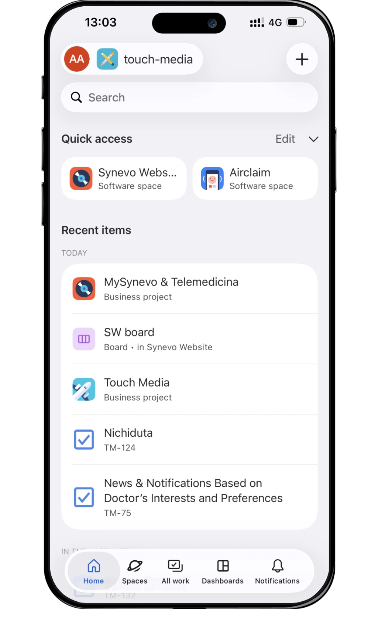Tap the Search input field
The height and width of the screenshot is (635, 378).
click(x=189, y=97)
